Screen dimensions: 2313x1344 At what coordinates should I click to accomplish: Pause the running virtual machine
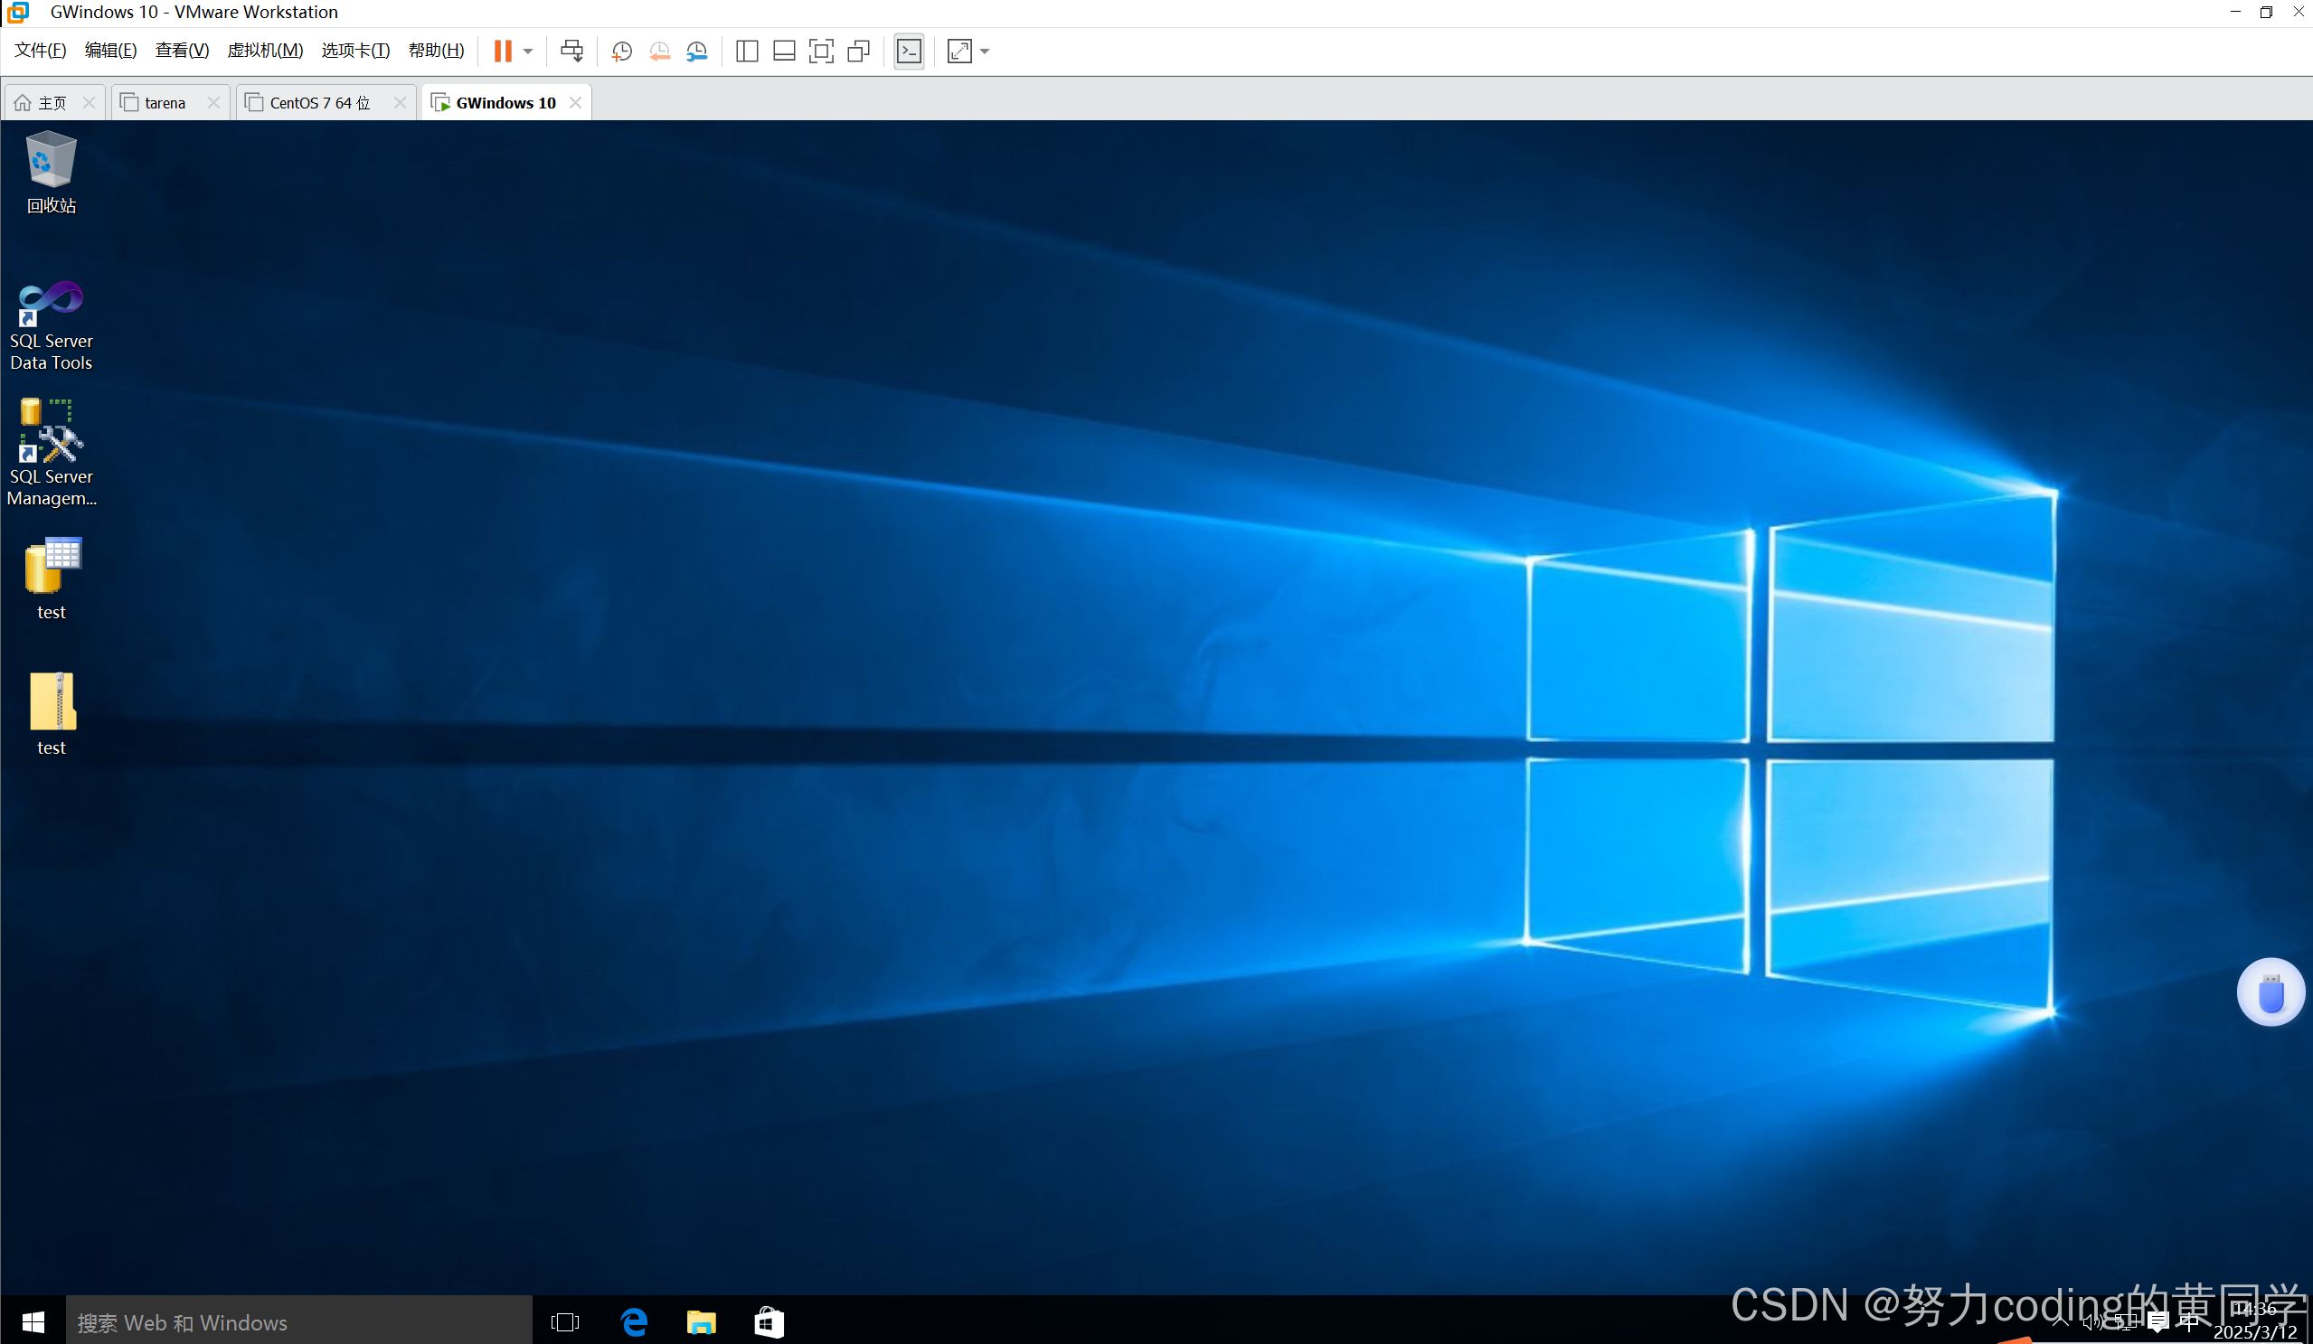(x=502, y=52)
